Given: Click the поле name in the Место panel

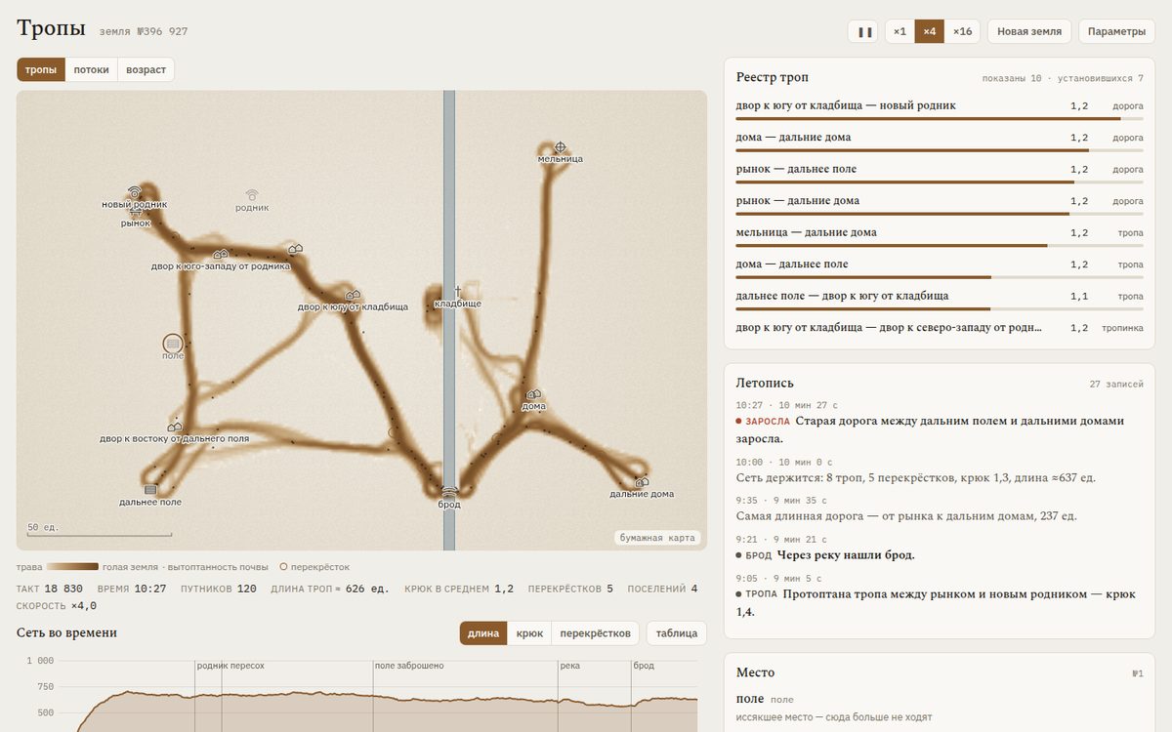Looking at the screenshot, I should tap(750, 699).
